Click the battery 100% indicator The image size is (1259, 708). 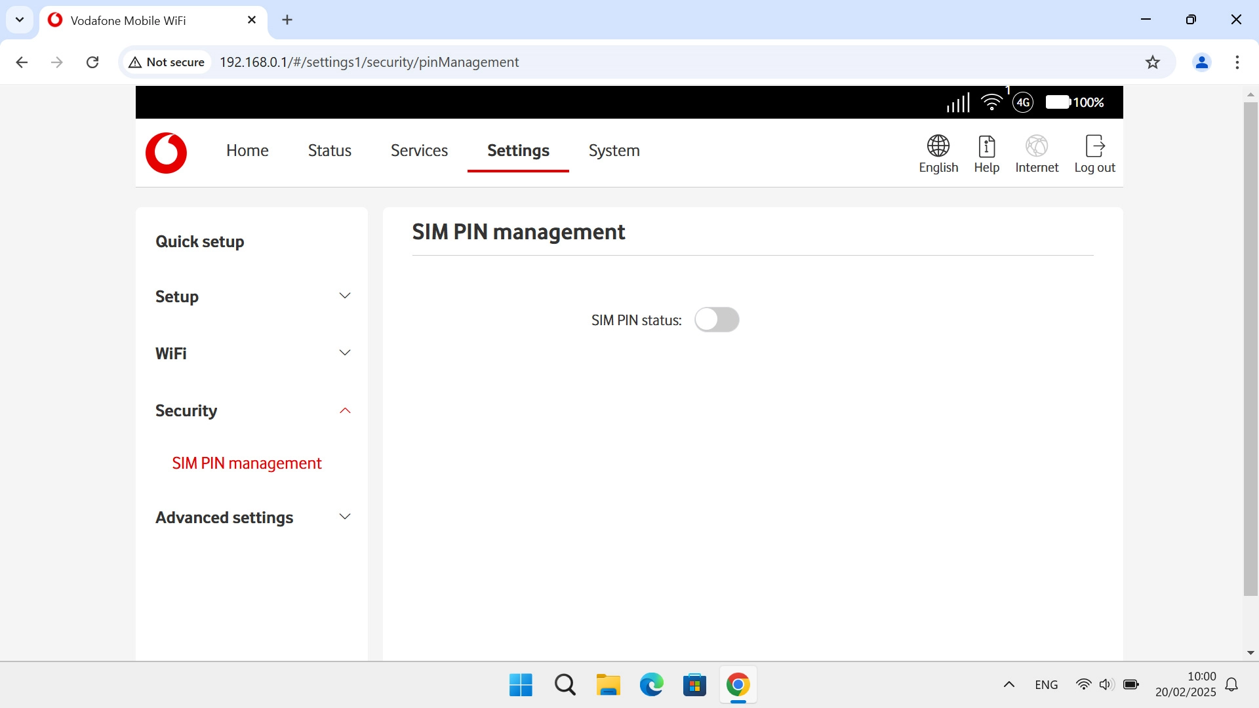[1074, 102]
